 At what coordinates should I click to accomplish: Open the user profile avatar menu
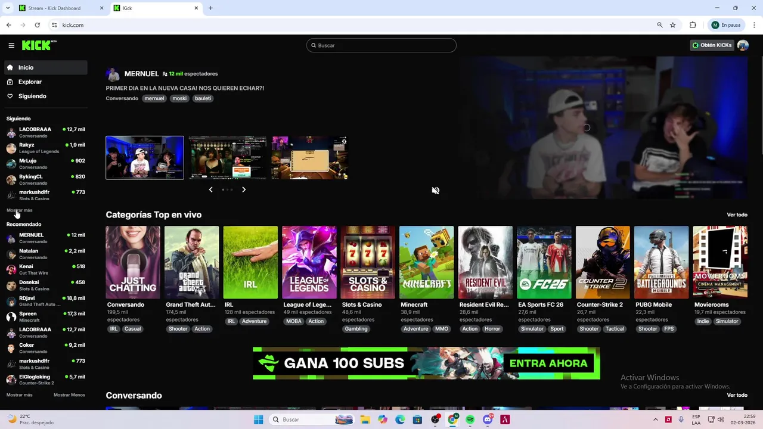point(743,45)
